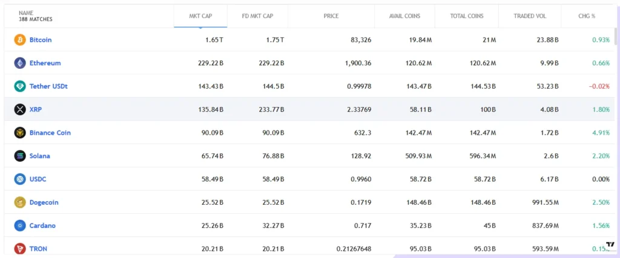Screen dimensions: 620x258
Task: Click the vertical scrollbar thumb of the table
Action: (x=615, y=36)
